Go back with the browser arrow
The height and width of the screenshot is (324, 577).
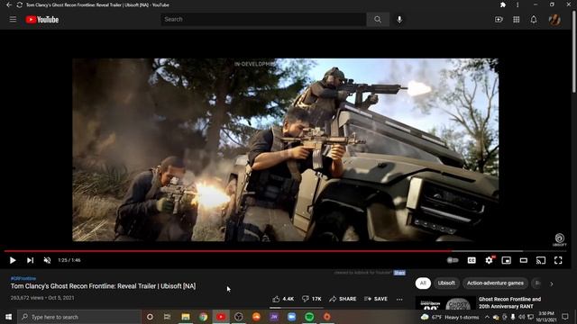(9, 4)
